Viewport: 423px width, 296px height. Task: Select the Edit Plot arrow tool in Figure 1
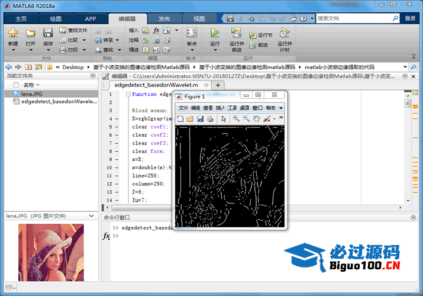[x=224, y=119]
